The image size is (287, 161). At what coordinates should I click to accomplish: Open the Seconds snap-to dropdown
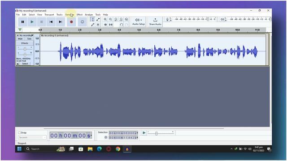point(32,137)
